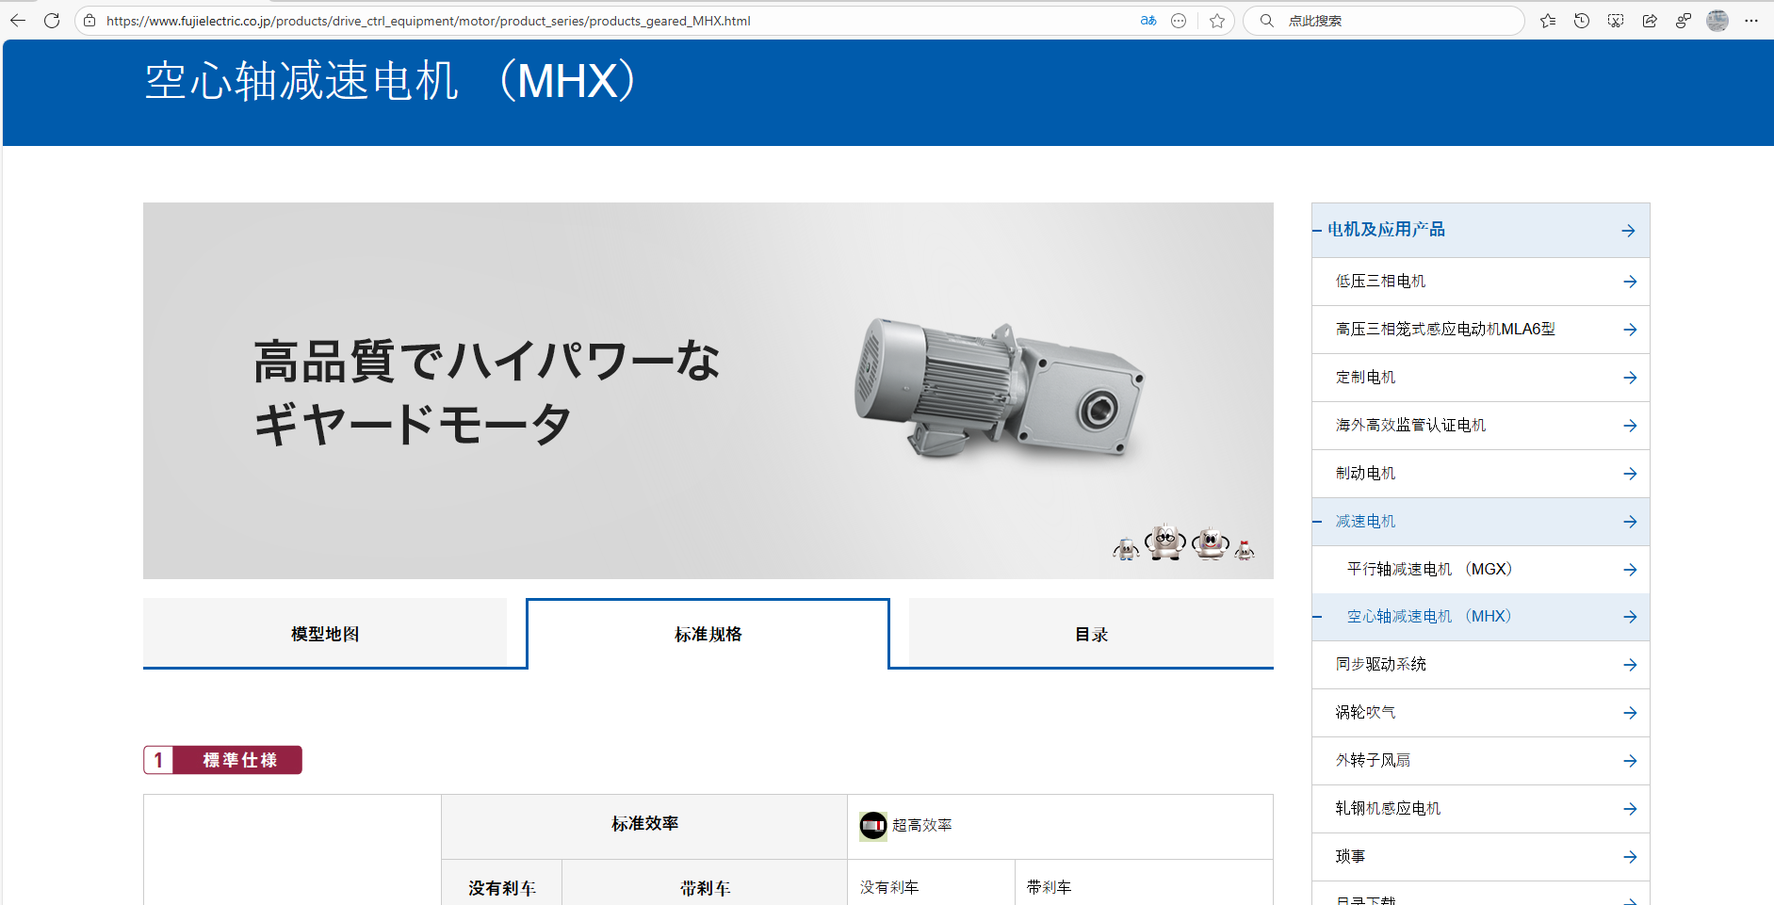The width and height of the screenshot is (1774, 905).
Task: Click the 超高效率 efficiency badge icon
Action: coord(873,825)
